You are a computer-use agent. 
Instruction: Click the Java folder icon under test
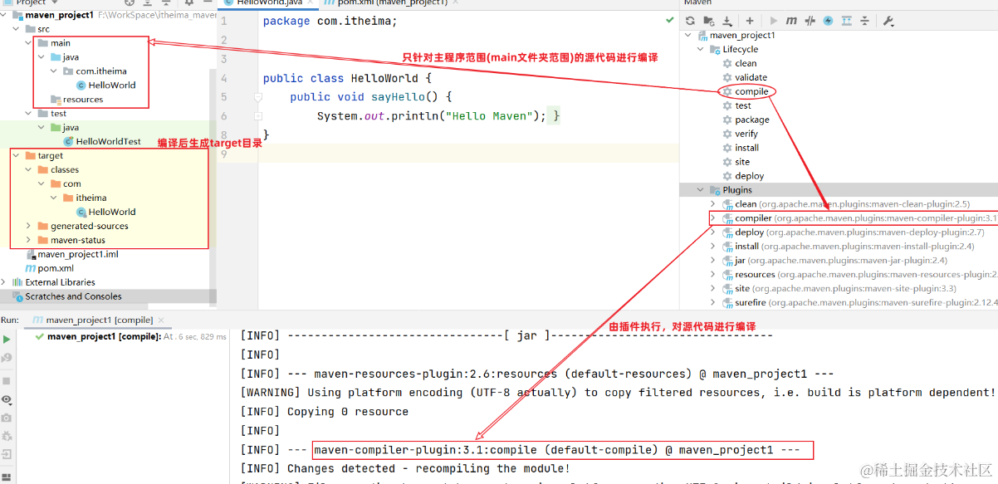pos(56,128)
